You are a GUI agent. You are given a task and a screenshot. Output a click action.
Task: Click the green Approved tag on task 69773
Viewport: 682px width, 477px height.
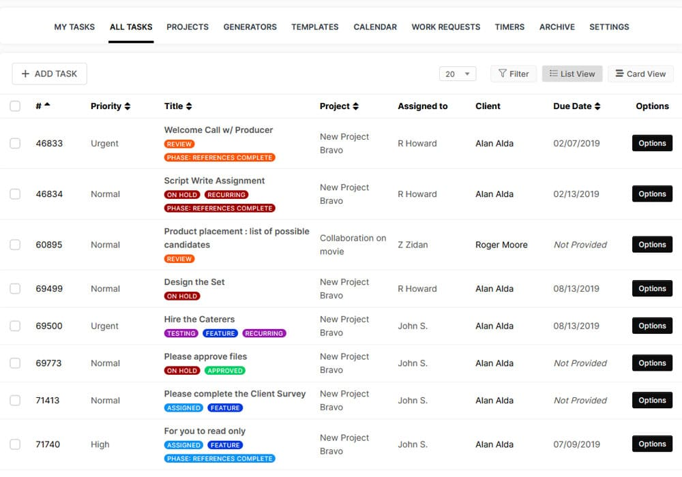tap(224, 371)
